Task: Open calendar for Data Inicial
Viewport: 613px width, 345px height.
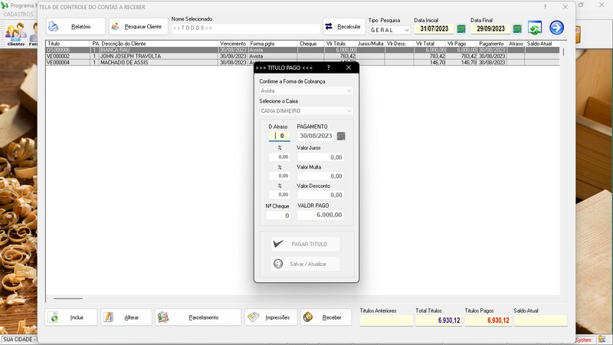Action: [461, 28]
